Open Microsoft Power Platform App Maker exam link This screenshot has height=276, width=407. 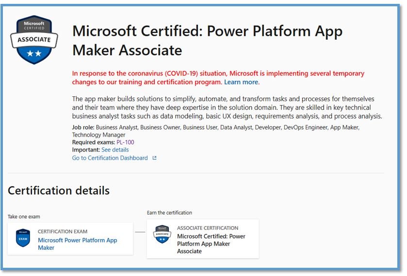pyautogui.click(x=77, y=244)
